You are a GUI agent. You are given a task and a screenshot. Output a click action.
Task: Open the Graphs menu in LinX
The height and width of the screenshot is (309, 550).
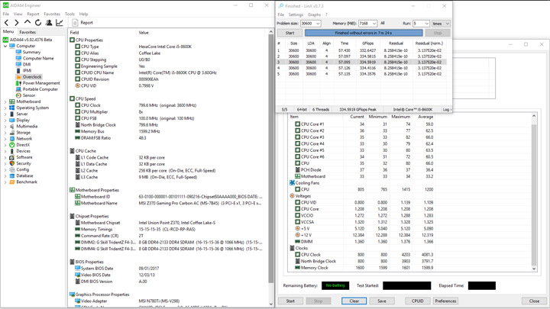click(x=314, y=14)
